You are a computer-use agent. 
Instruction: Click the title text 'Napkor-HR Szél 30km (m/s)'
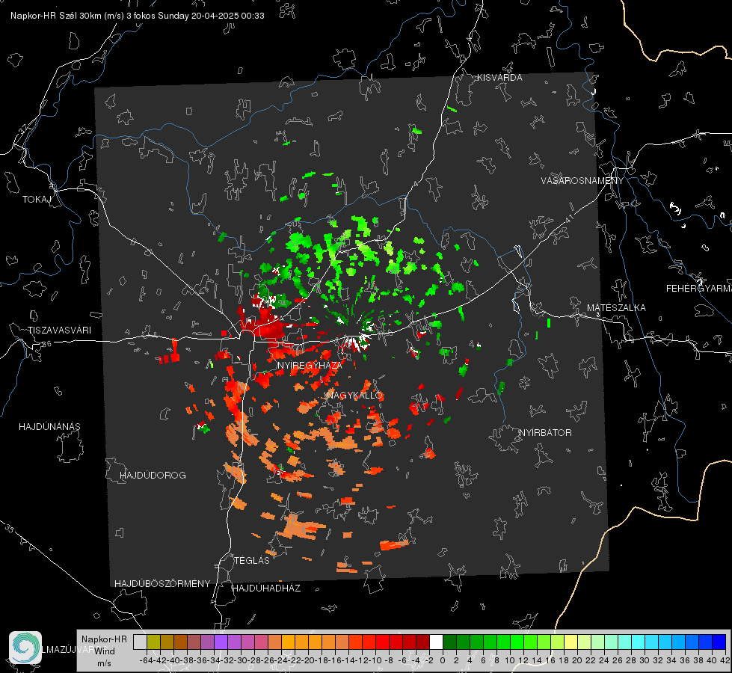click(67, 16)
